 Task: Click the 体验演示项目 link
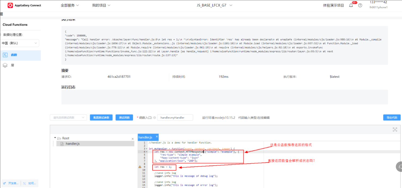point(333,5)
